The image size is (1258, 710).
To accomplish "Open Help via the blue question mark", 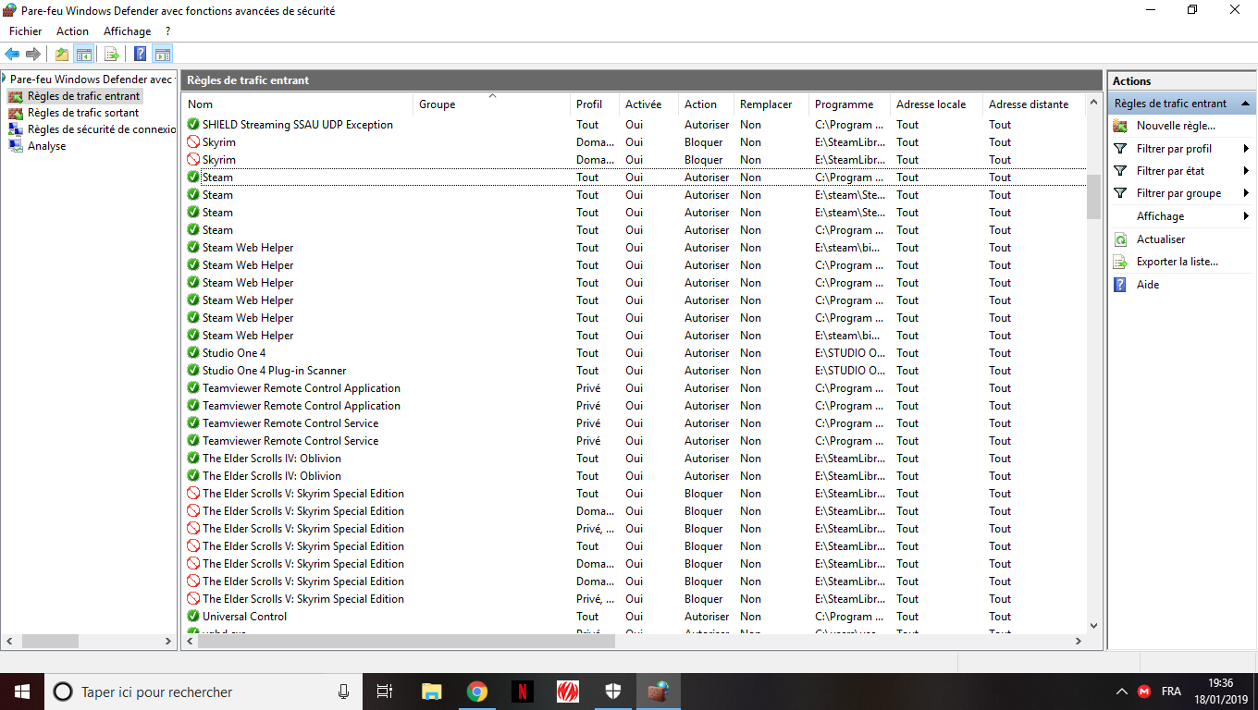I will tap(141, 54).
